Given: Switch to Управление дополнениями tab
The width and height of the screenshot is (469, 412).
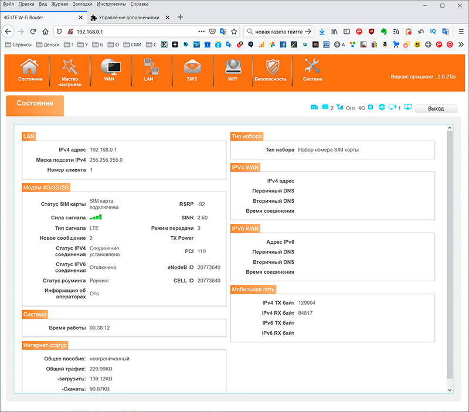Looking at the screenshot, I should coord(129,17).
